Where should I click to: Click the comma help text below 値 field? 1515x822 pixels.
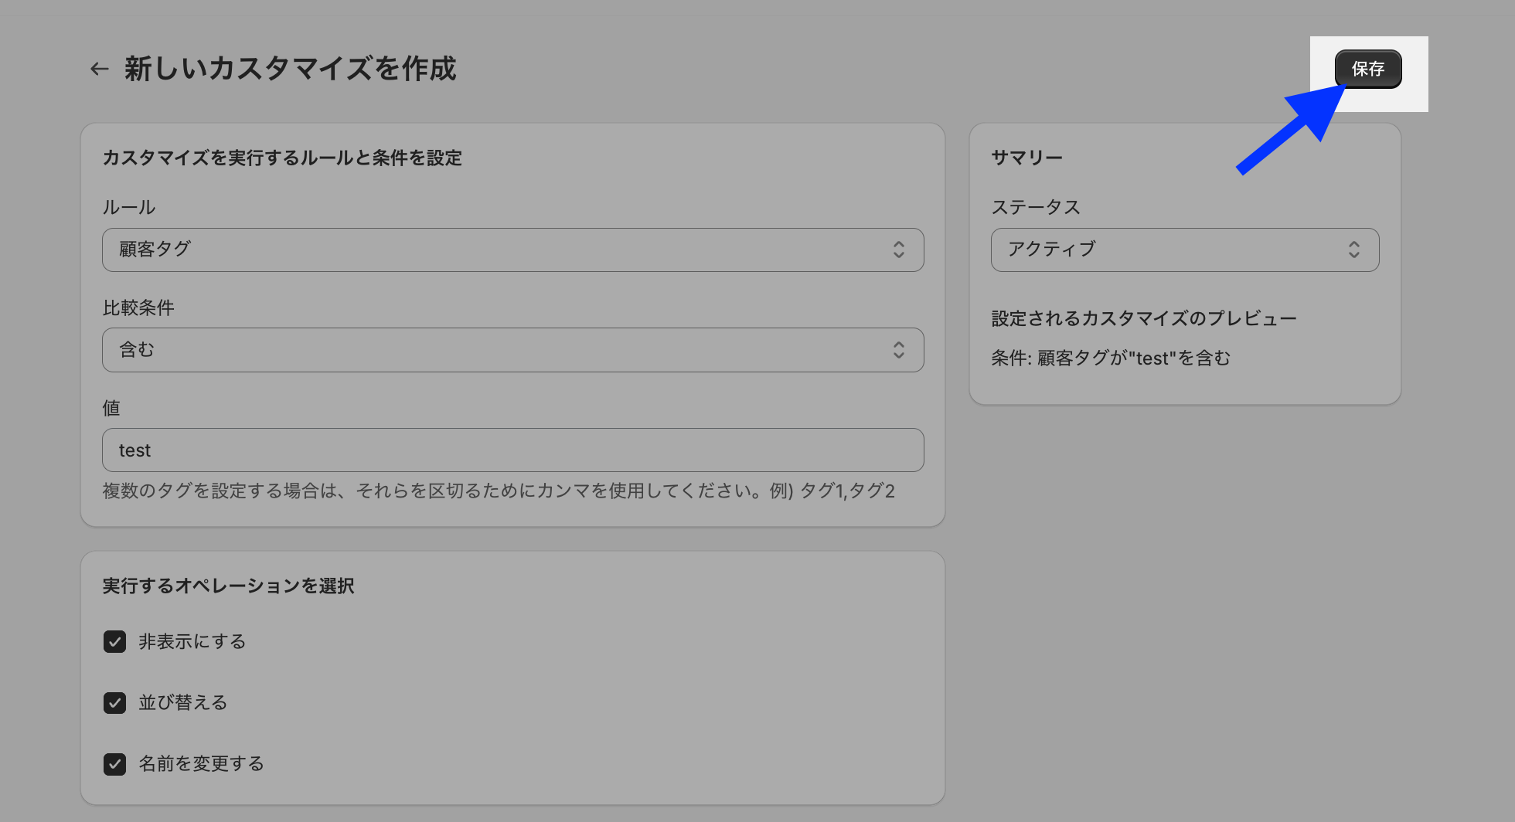499,491
